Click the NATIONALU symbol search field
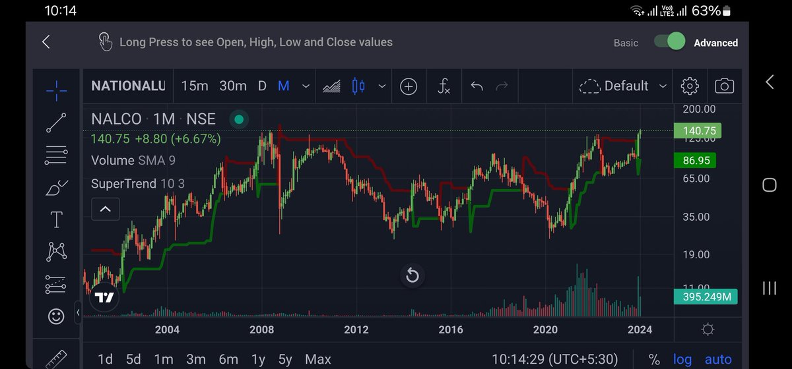The image size is (792, 369). point(128,86)
